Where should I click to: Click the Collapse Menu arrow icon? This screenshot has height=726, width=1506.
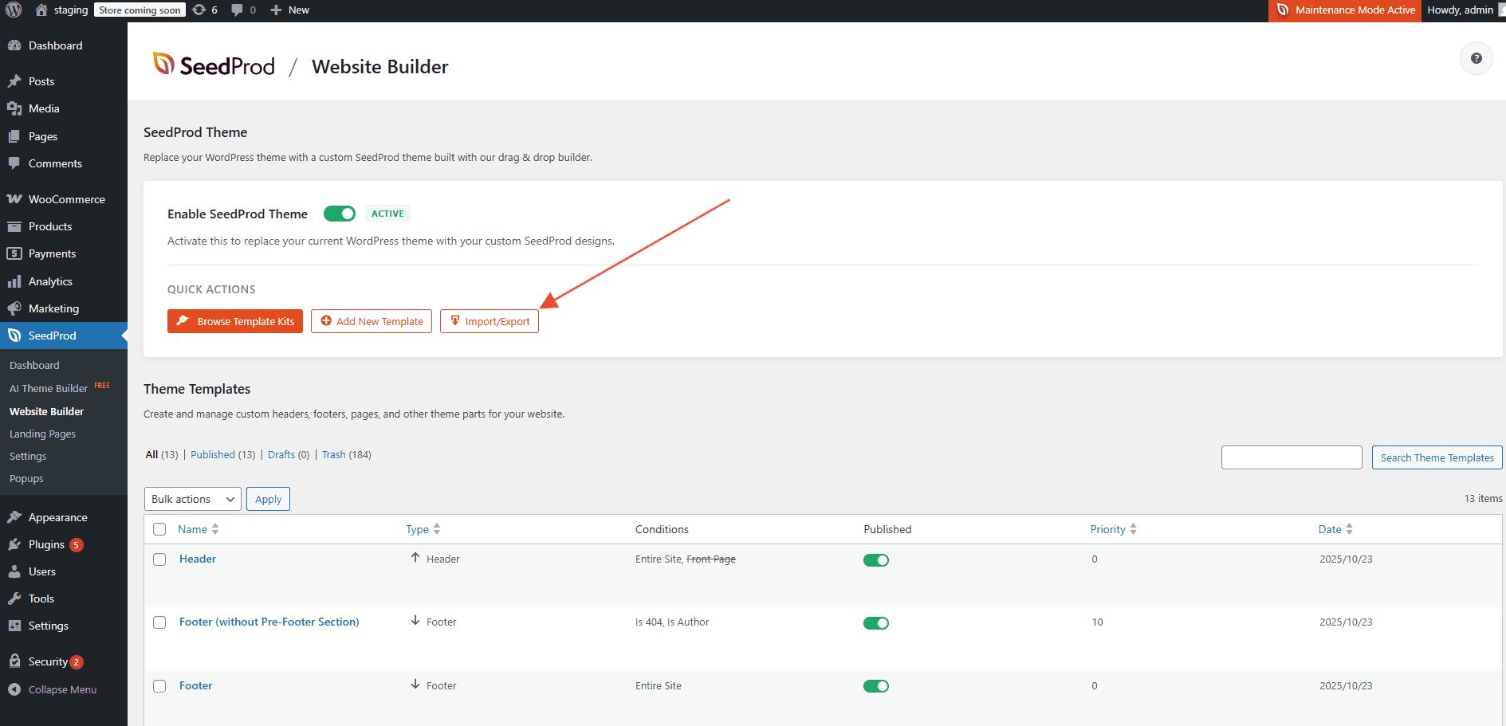(x=14, y=689)
